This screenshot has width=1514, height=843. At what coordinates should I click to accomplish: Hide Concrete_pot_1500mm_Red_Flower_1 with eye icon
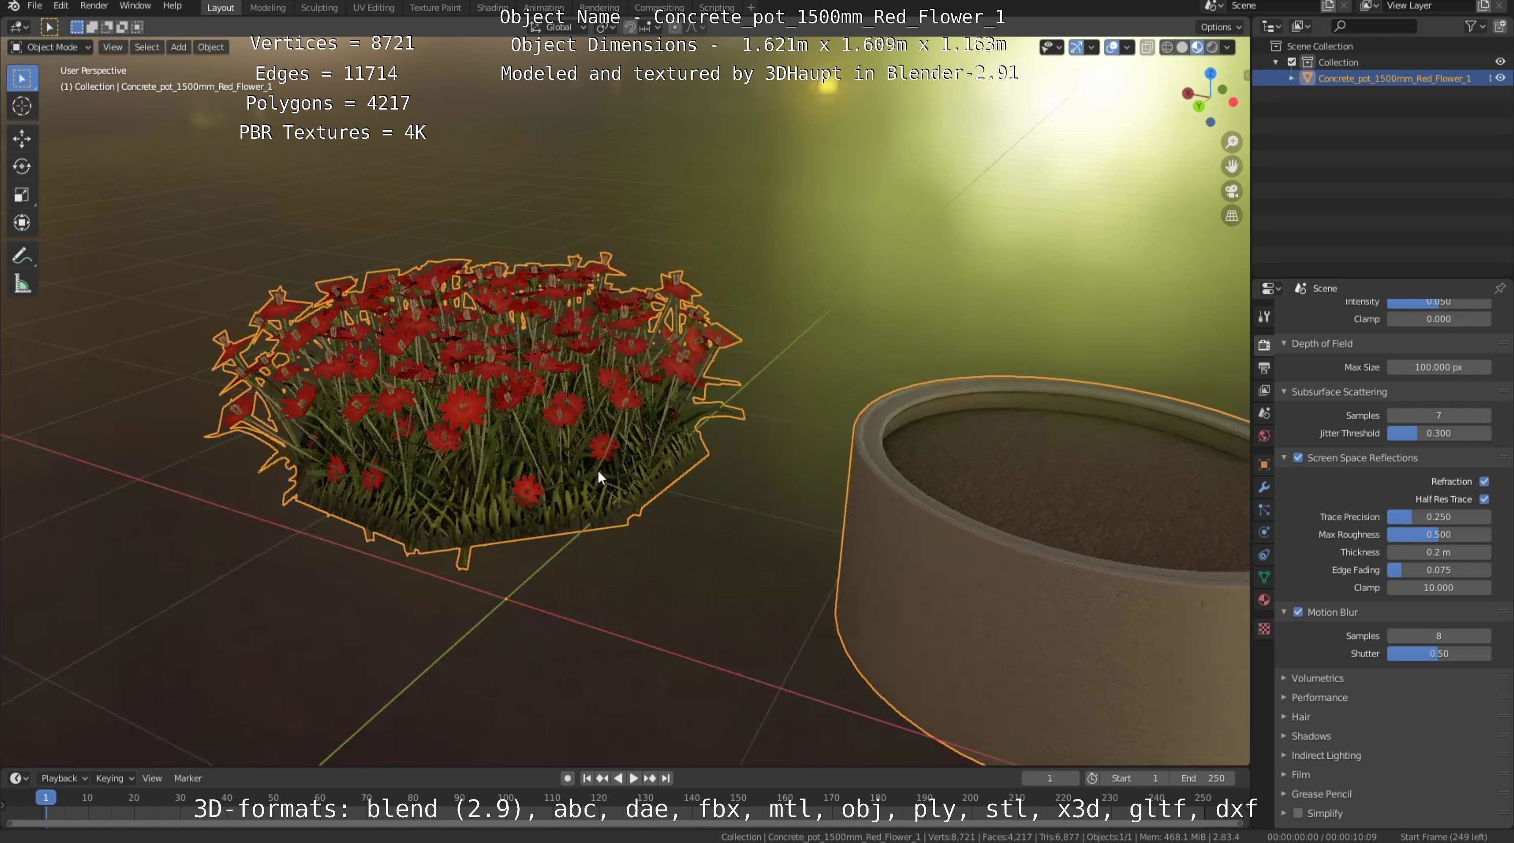point(1500,78)
